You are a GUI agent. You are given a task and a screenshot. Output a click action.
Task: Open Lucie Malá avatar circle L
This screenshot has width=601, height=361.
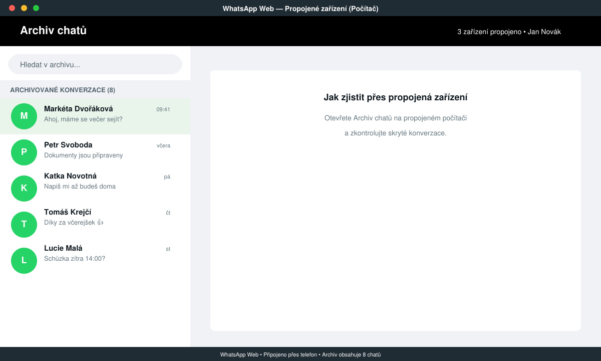point(24,261)
